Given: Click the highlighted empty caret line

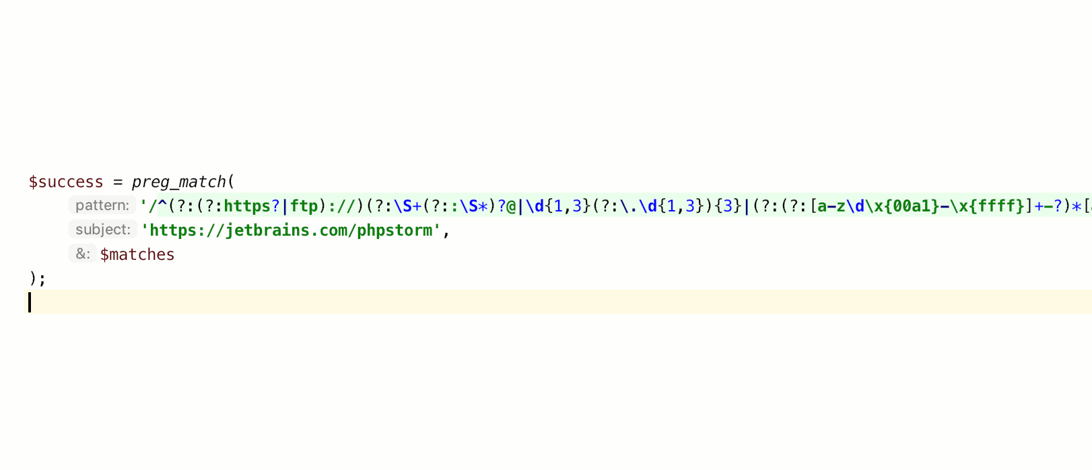Looking at the screenshot, I should (557, 302).
